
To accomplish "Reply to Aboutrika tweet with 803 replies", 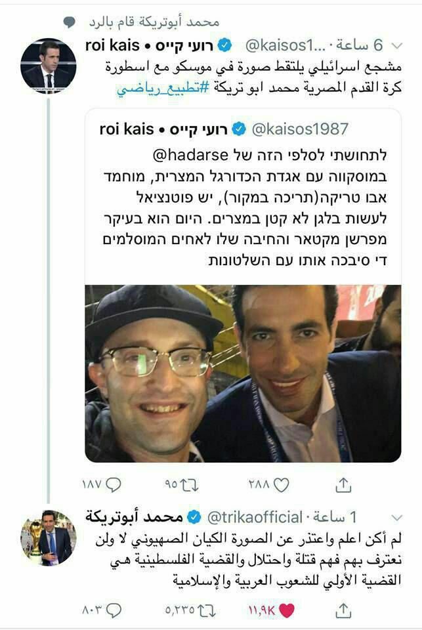I will coord(114,610).
